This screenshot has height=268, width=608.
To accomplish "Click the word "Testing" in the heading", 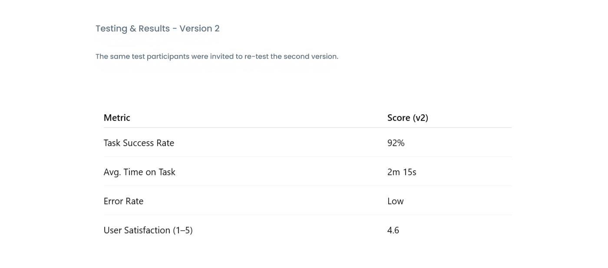I will point(111,29).
